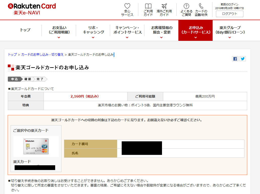Click the 切替の対象 confirmation notice text
The image size is (260, 194).
click(127, 120)
